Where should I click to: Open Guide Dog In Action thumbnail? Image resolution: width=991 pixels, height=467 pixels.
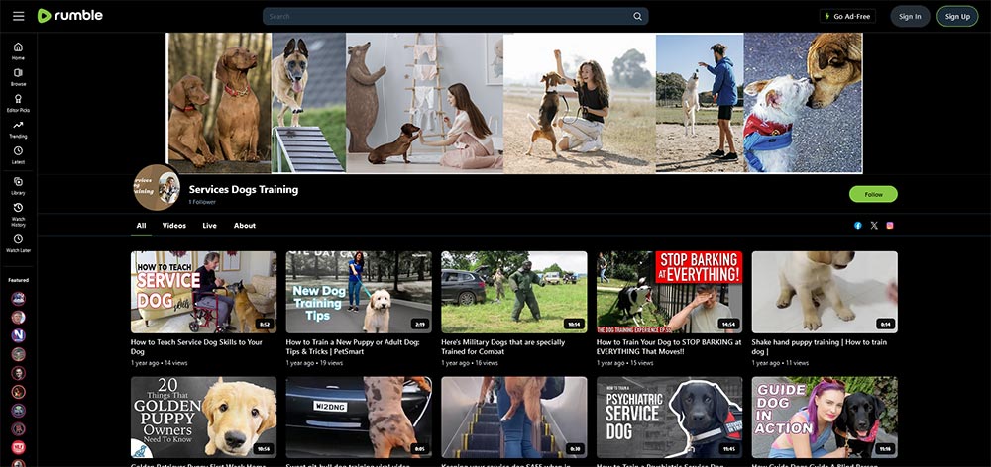pyautogui.click(x=825, y=418)
